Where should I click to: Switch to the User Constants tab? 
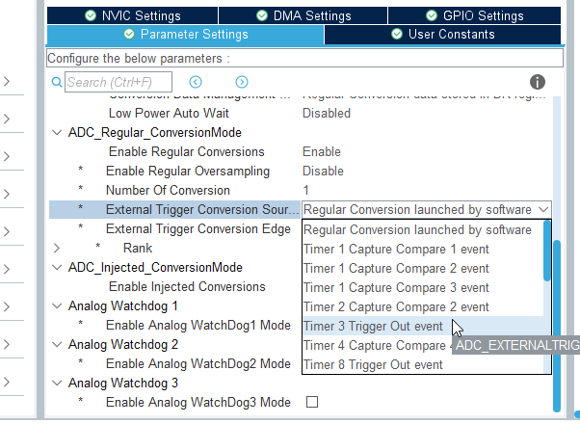[443, 35]
